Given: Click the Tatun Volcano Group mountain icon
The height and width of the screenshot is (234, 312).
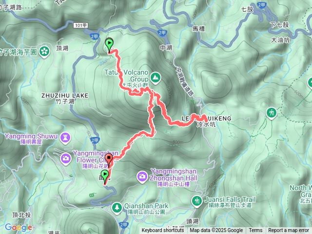Looking at the screenshot, I should pyautogui.click(x=156, y=78).
